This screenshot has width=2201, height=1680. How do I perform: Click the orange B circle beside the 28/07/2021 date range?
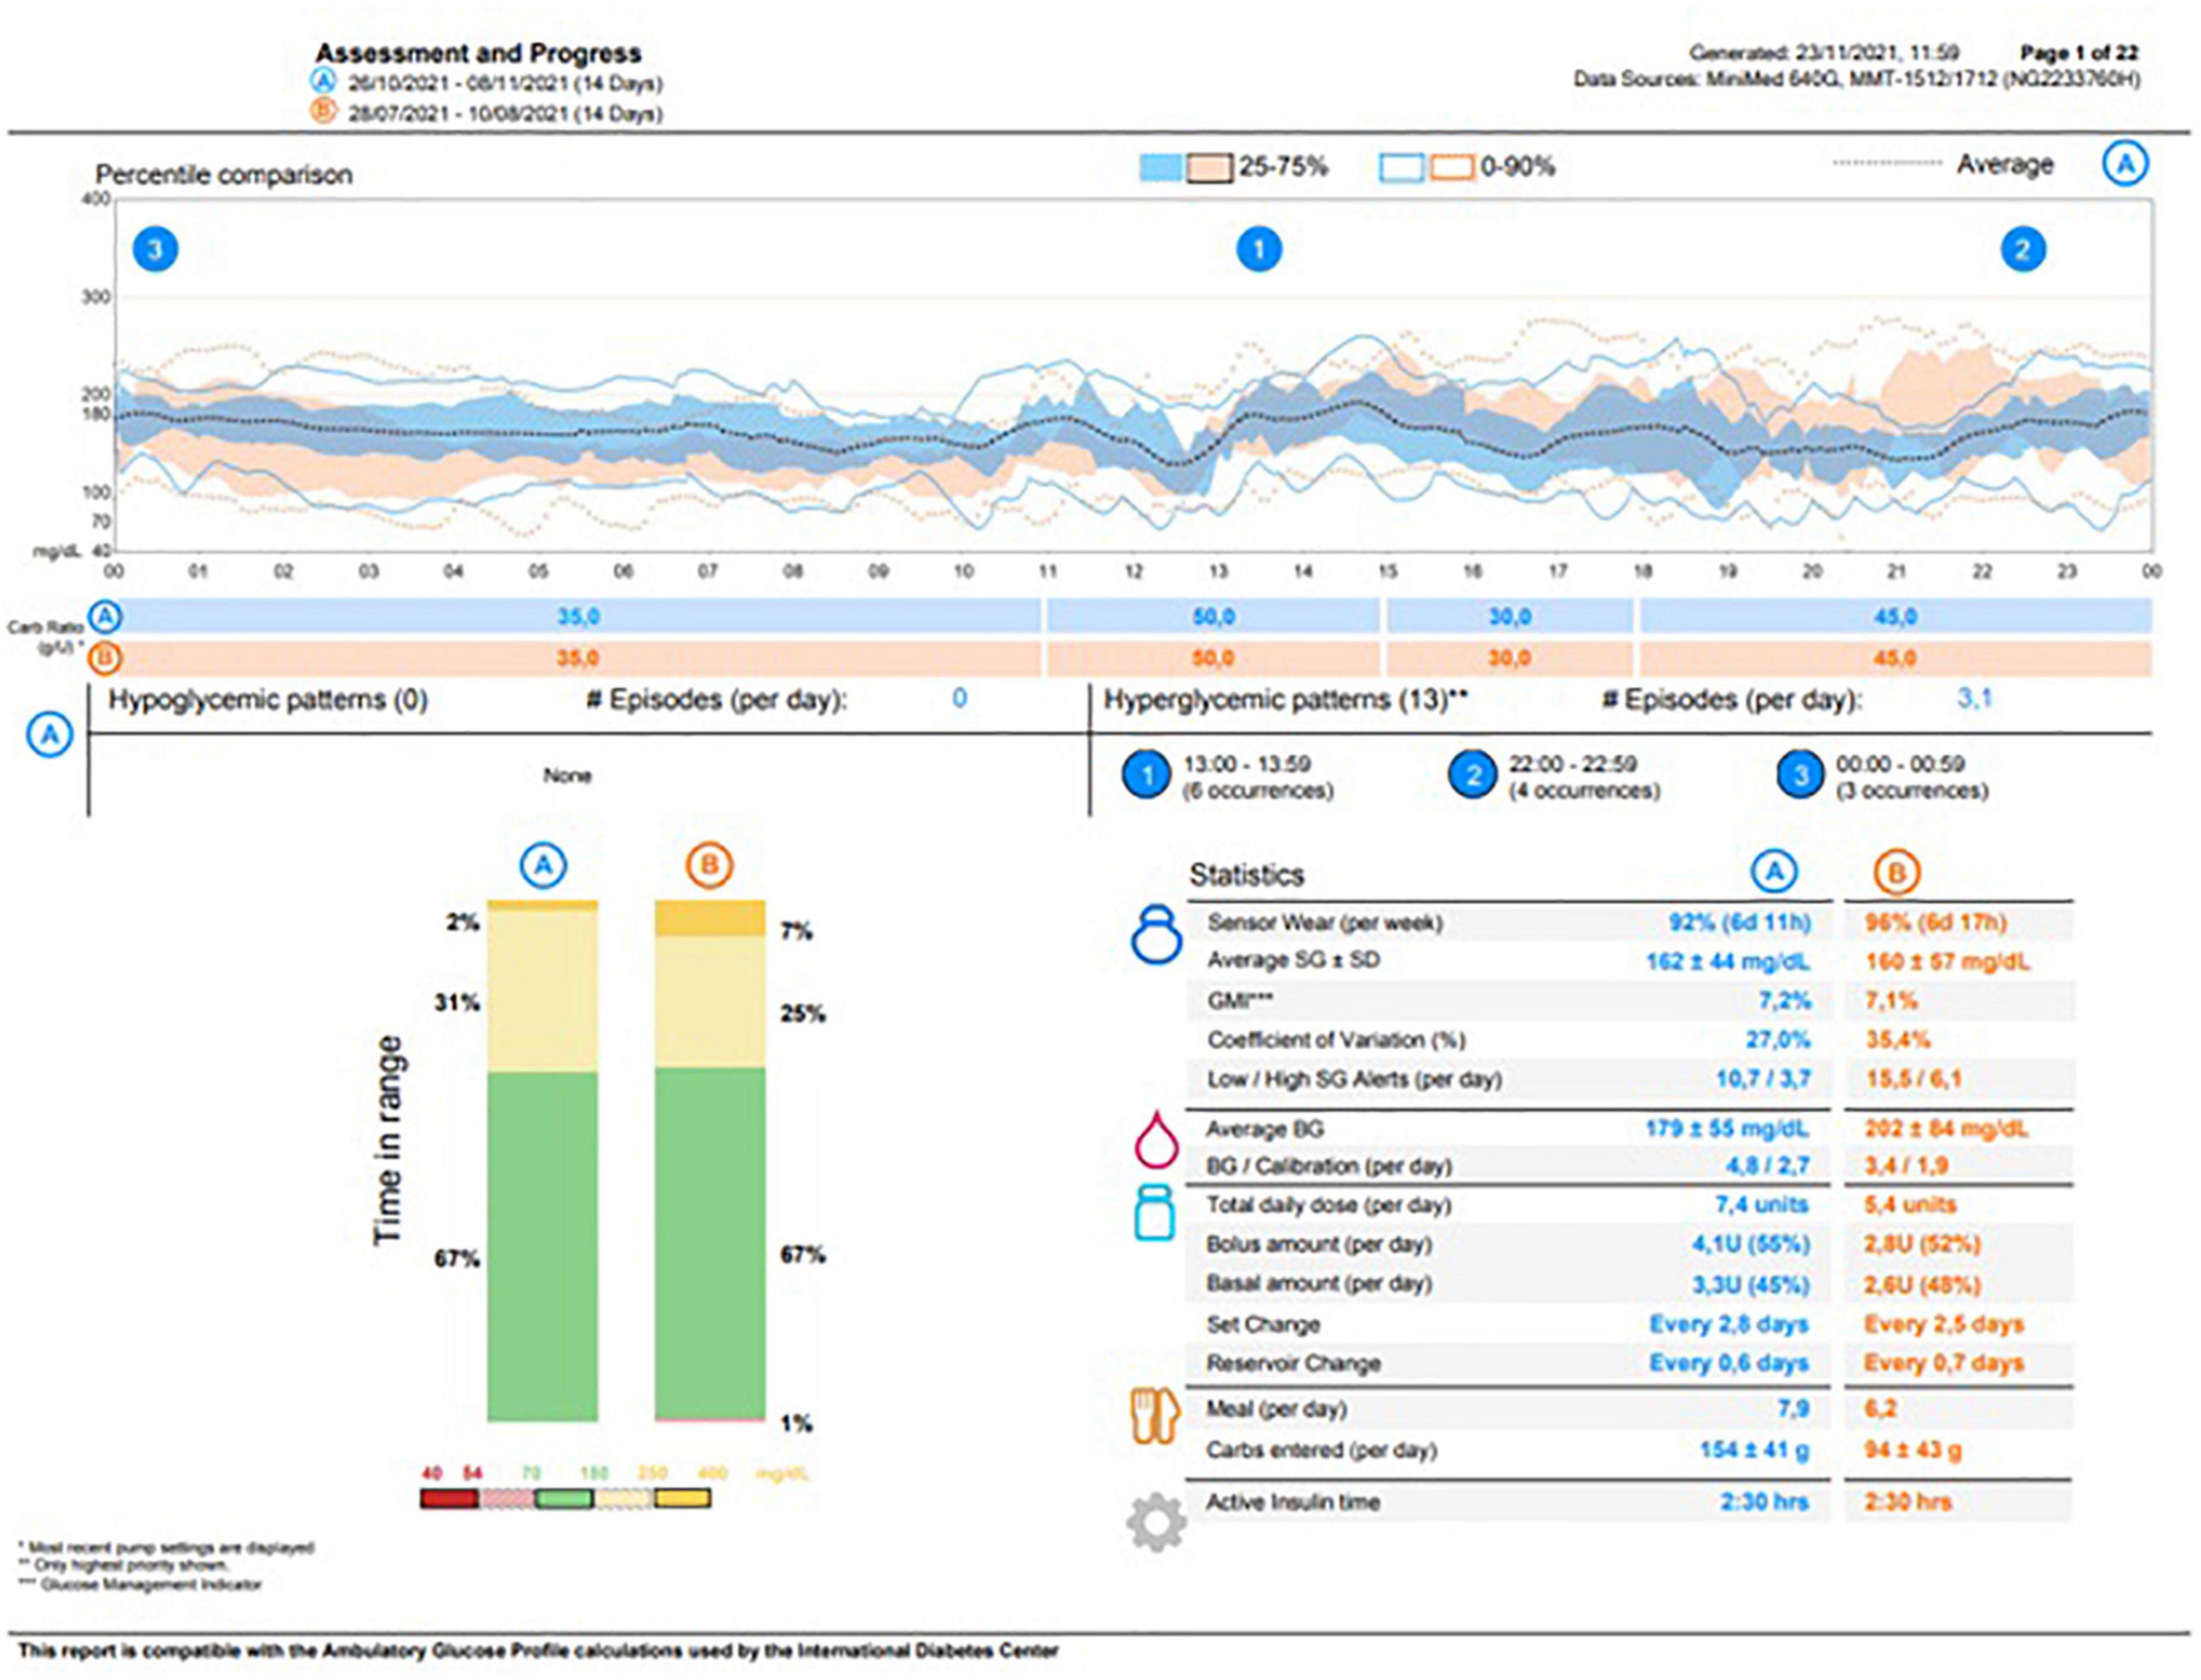click(323, 111)
